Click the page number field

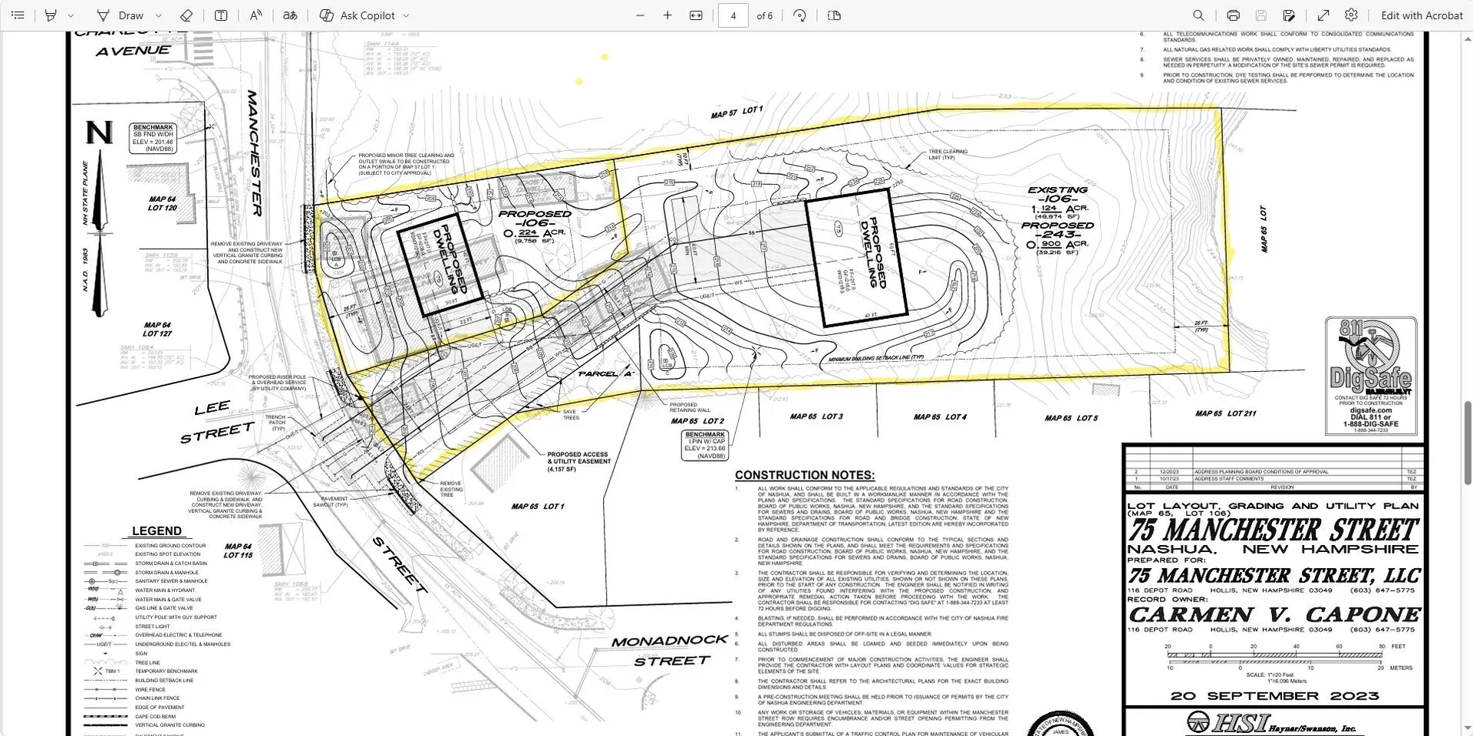click(x=733, y=15)
